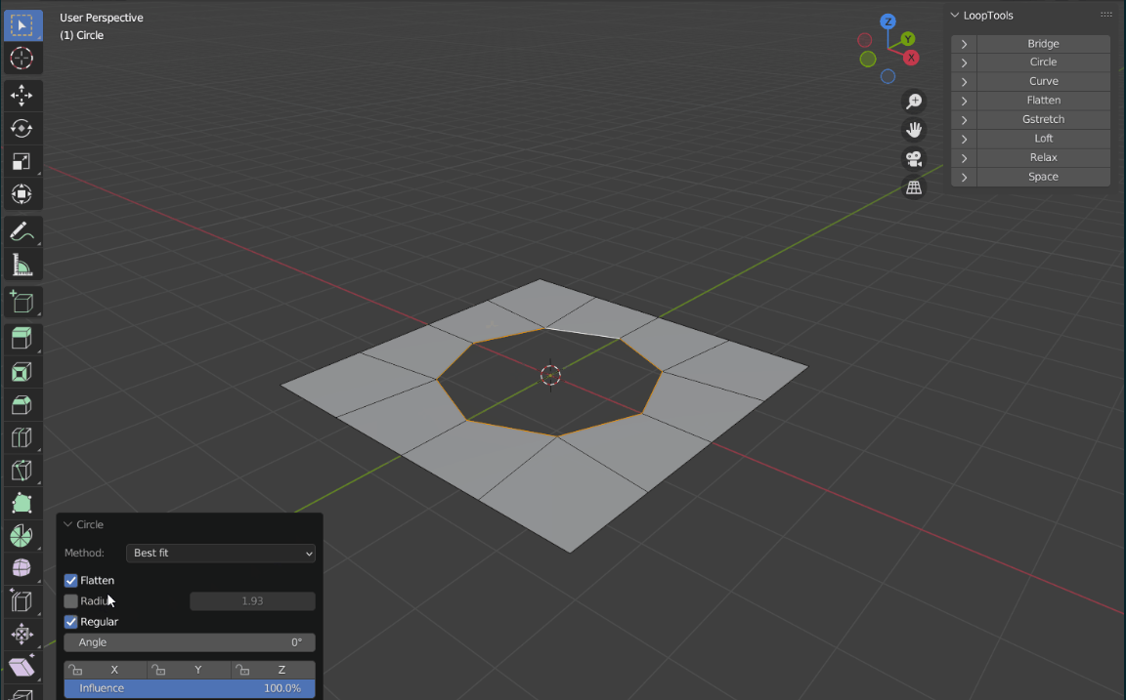Select the Measure ruler tool
1126x700 pixels.
point(22,265)
